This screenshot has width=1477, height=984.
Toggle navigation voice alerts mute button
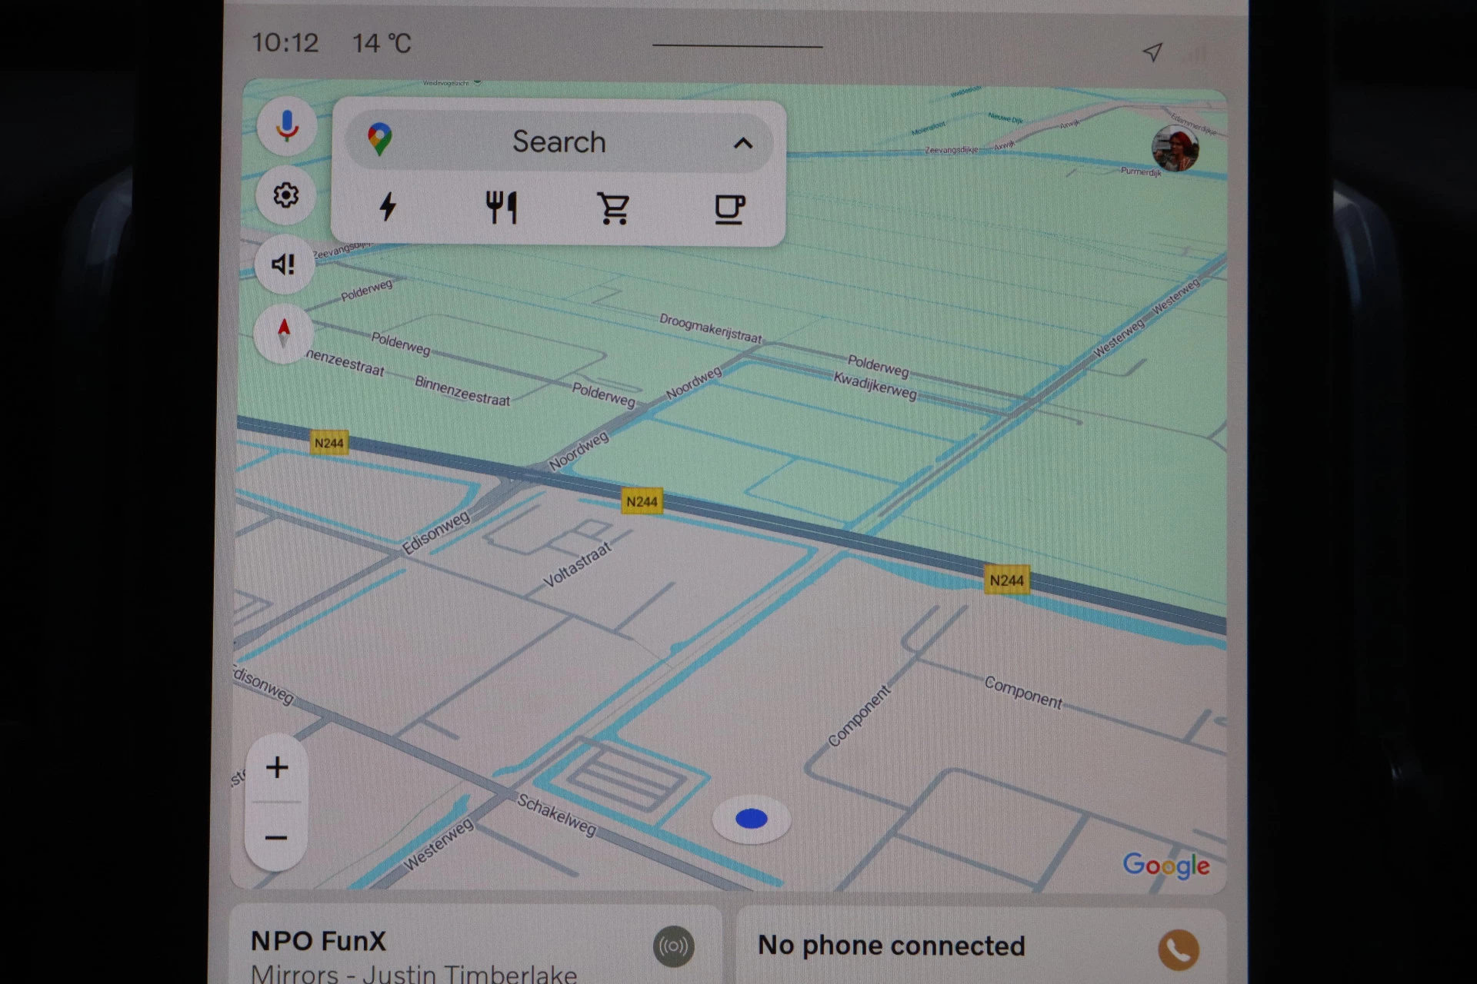click(x=284, y=264)
